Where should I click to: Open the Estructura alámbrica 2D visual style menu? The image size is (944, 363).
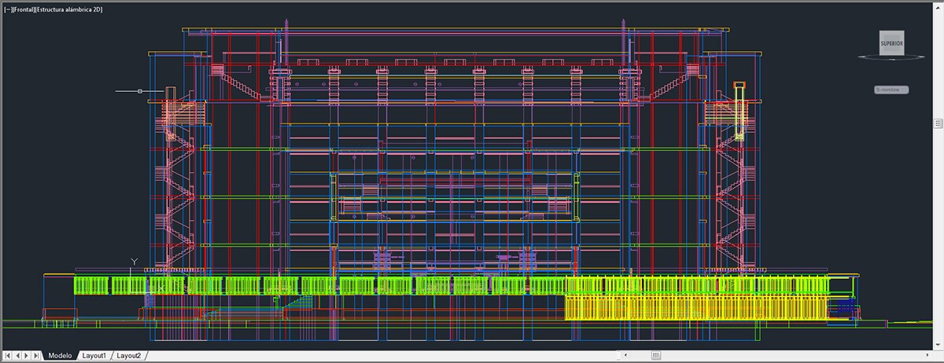pyautogui.click(x=69, y=9)
